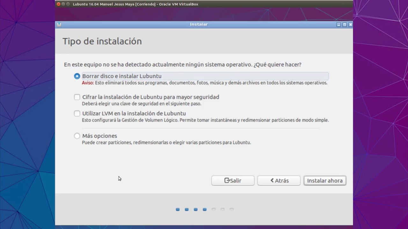Viewport: 408px width, 229px height.
Task: Click the last progress step dot
Action: click(x=232, y=209)
